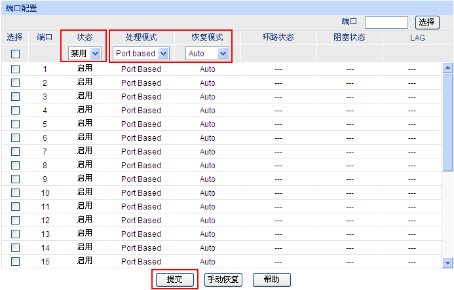Open the 恢复模式 dropdown showing Auto
The width and height of the screenshot is (454, 290).
pyautogui.click(x=207, y=54)
